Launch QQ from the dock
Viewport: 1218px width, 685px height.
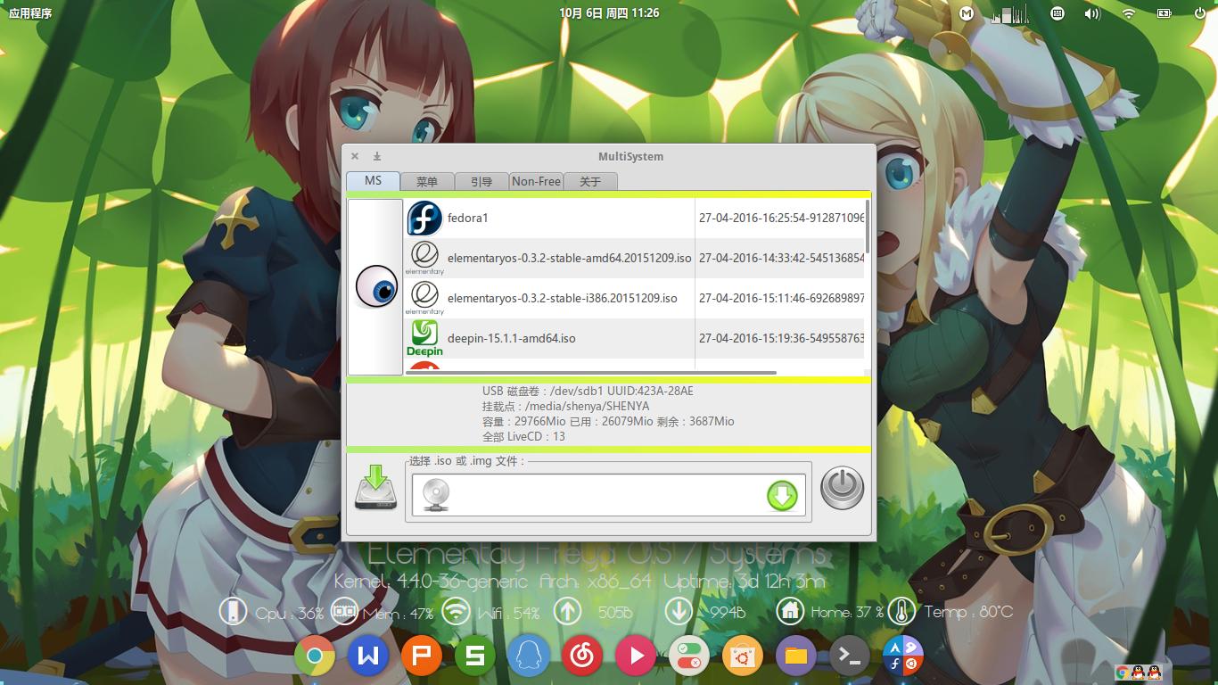pyautogui.click(x=528, y=655)
